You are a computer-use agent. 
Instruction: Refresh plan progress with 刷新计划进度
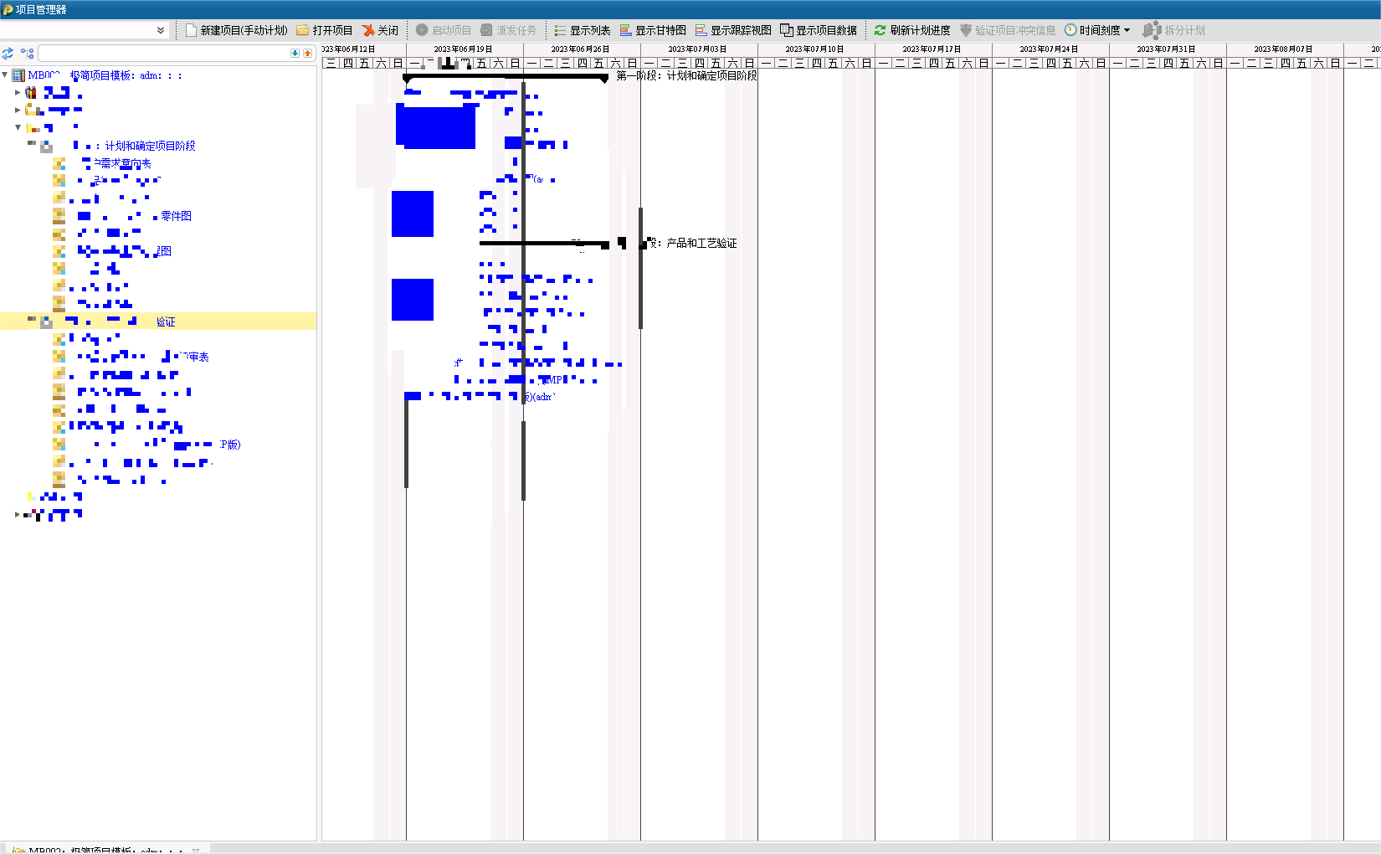(x=912, y=30)
